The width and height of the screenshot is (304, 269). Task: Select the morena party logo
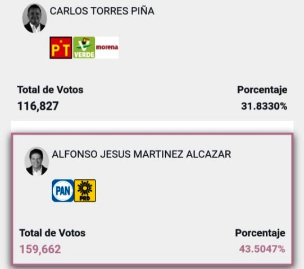tap(107, 48)
